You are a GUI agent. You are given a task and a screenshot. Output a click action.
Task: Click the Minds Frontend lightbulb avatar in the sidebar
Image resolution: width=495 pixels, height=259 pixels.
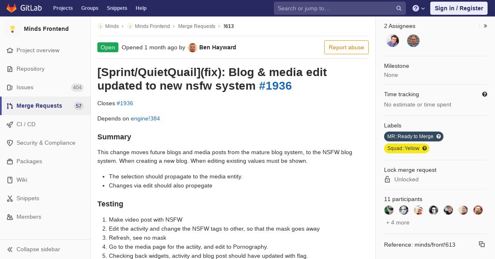(12, 29)
